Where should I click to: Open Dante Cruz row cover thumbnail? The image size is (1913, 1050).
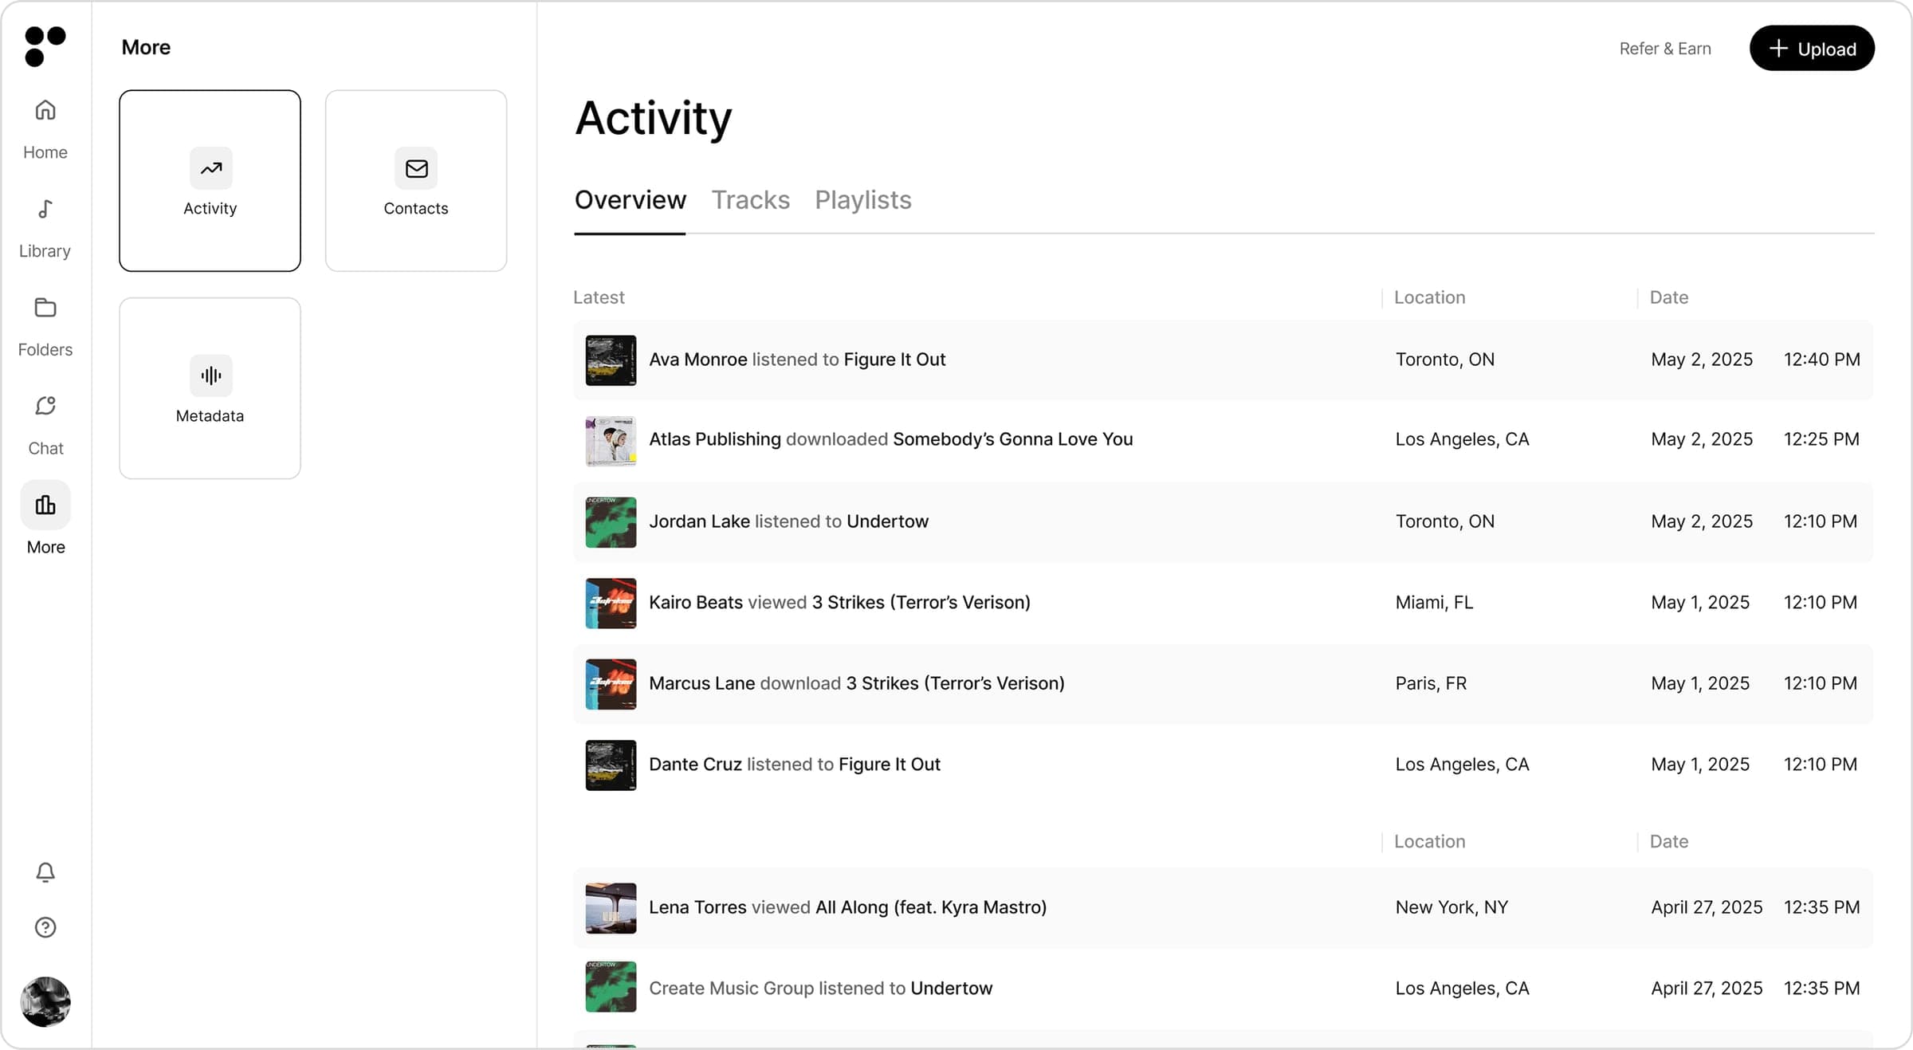(611, 765)
